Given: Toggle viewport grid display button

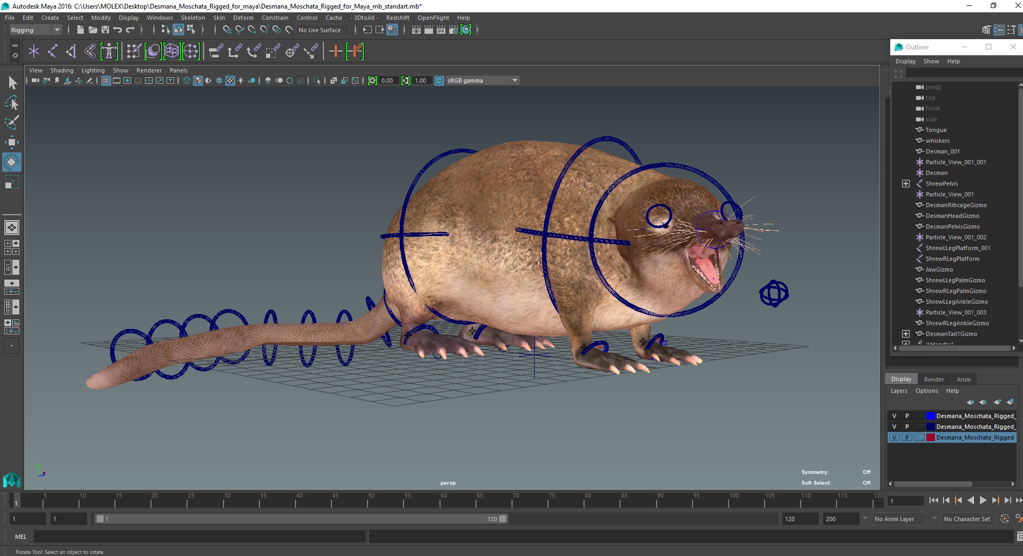Looking at the screenshot, I should 106,81.
